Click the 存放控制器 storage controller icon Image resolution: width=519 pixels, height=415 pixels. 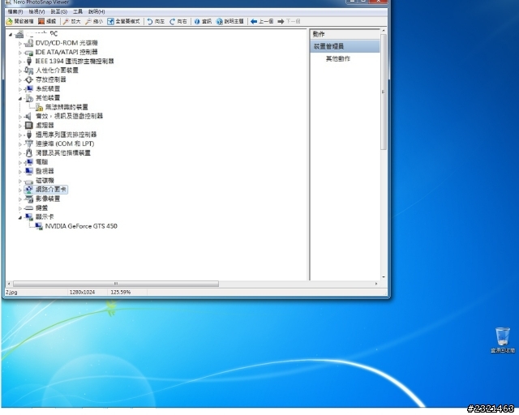29,79
